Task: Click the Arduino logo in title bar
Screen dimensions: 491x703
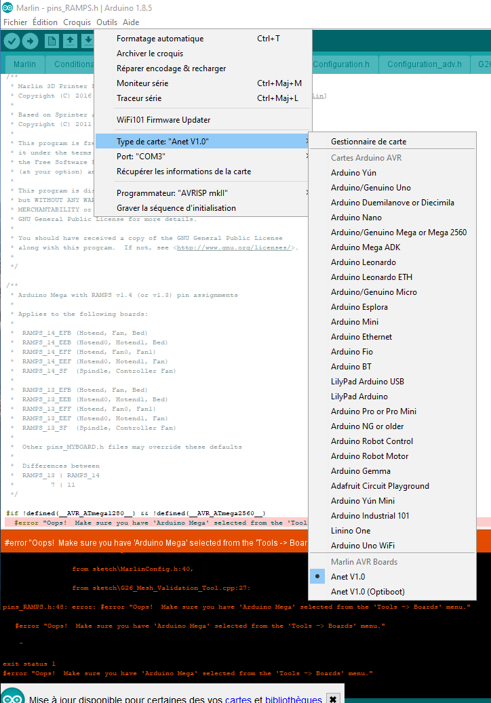Action: pos(7,7)
